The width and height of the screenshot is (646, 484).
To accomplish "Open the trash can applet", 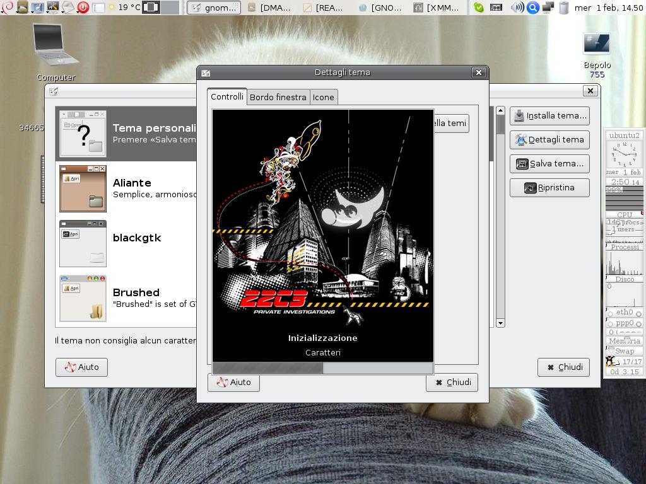I will pyautogui.click(x=564, y=7).
